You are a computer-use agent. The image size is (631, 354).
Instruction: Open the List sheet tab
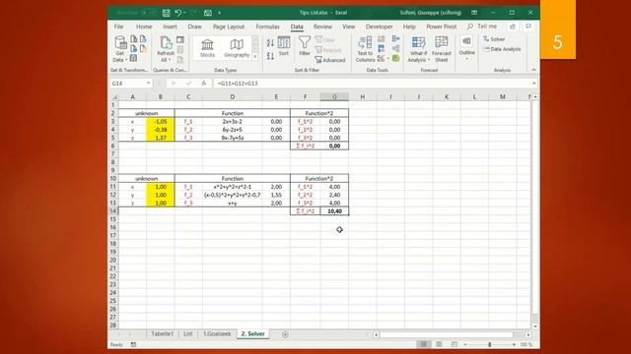(x=188, y=334)
